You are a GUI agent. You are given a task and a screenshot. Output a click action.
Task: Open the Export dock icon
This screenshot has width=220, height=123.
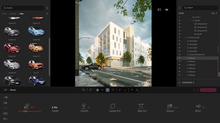[5, 119]
